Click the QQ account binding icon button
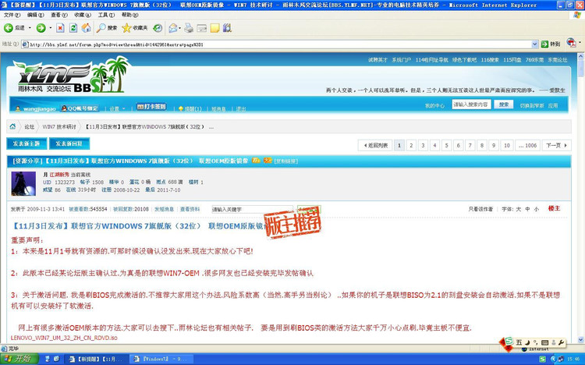Screen dimensions: 585x365 point(80,108)
